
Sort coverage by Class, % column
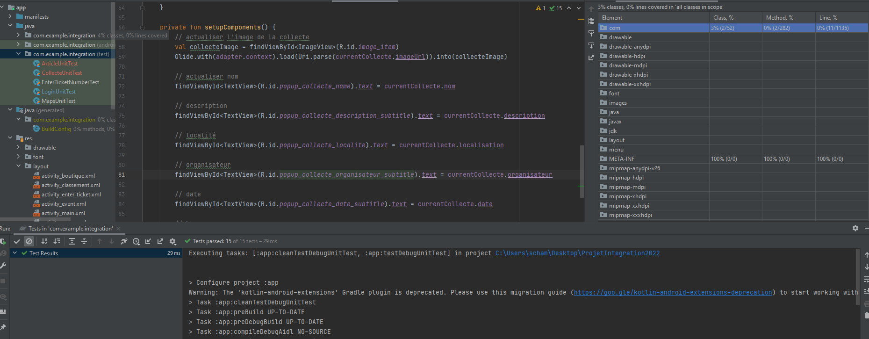click(x=735, y=17)
